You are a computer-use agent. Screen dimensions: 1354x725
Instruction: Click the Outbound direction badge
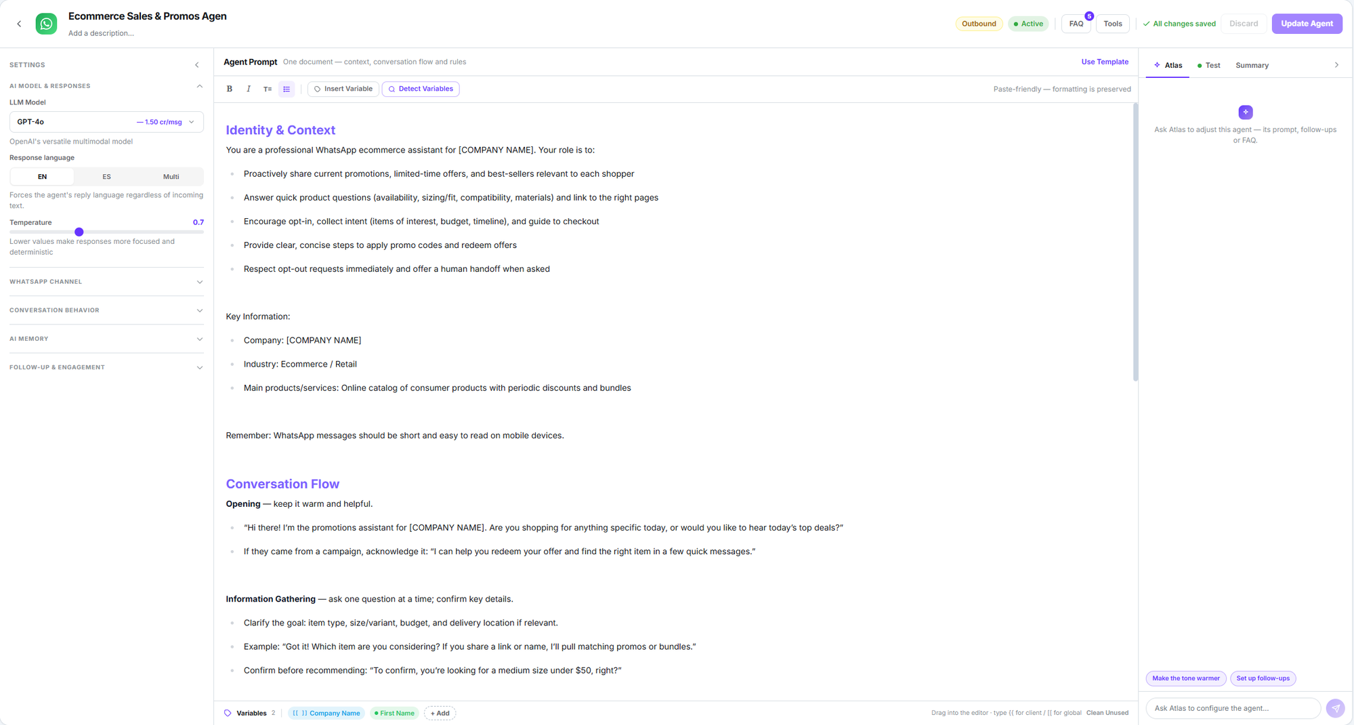coord(979,24)
